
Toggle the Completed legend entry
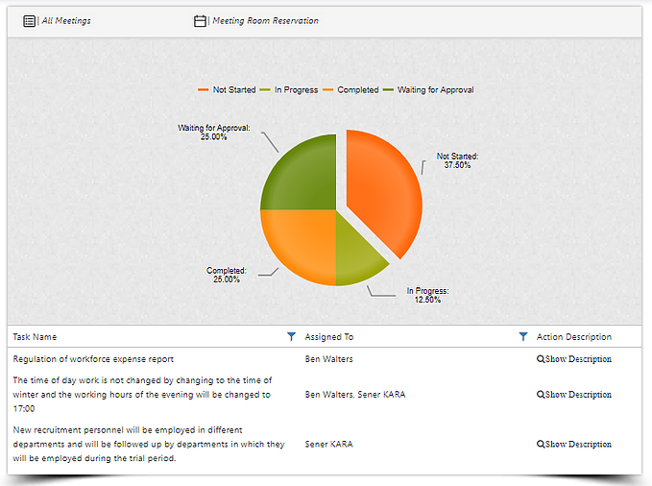coord(351,90)
